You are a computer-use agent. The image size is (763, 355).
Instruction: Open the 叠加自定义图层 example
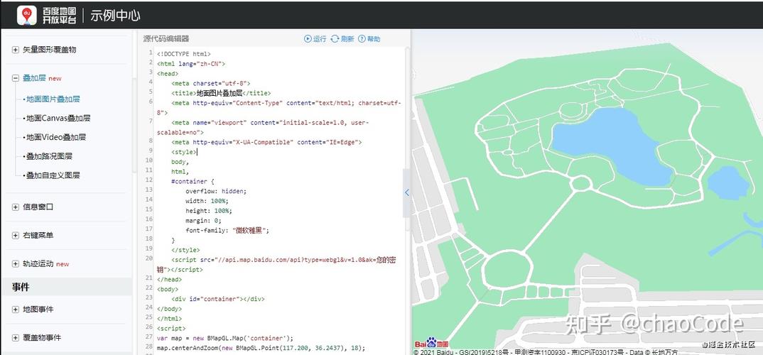(52, 175)
